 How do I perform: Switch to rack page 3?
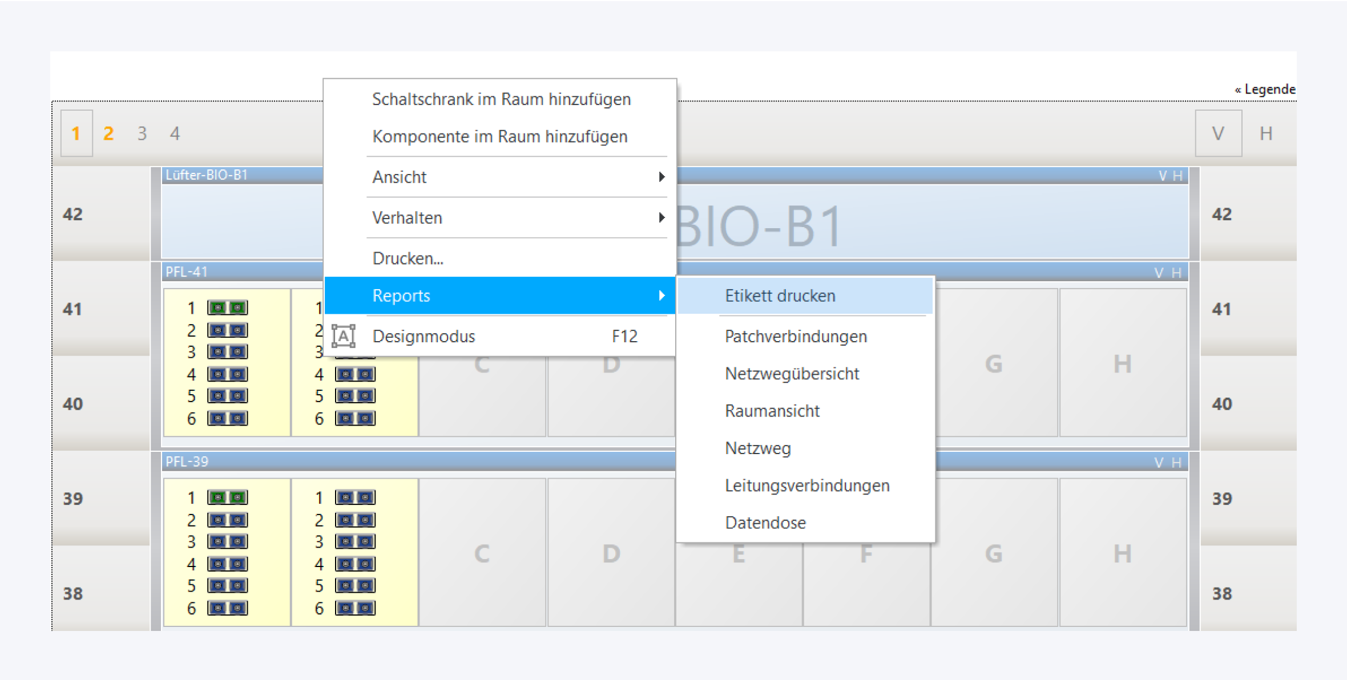point(142,133)
